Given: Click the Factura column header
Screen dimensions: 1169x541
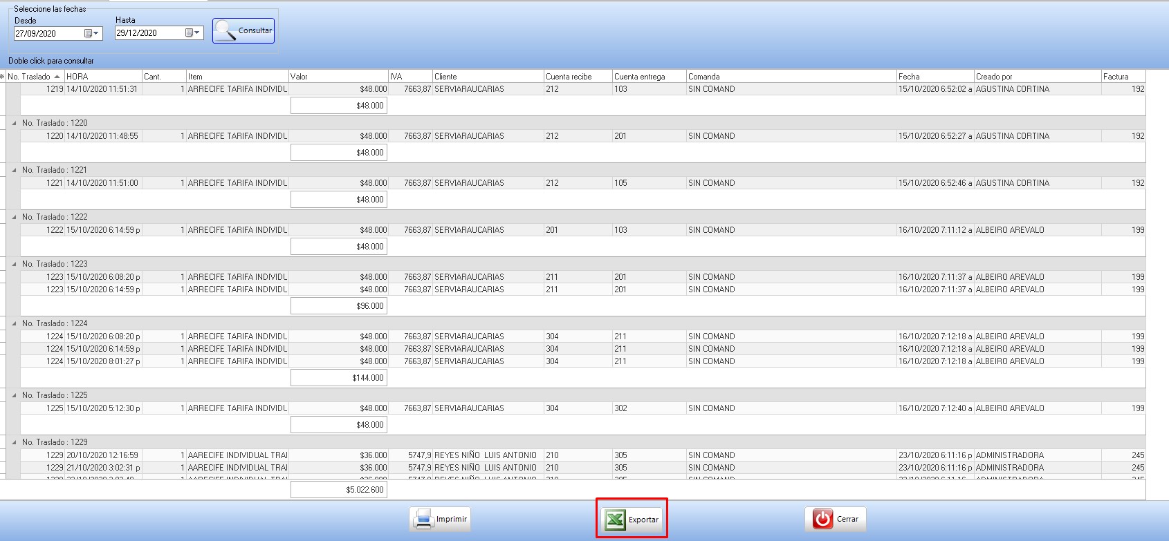Looking at the screenshot, I should 1122,77.
